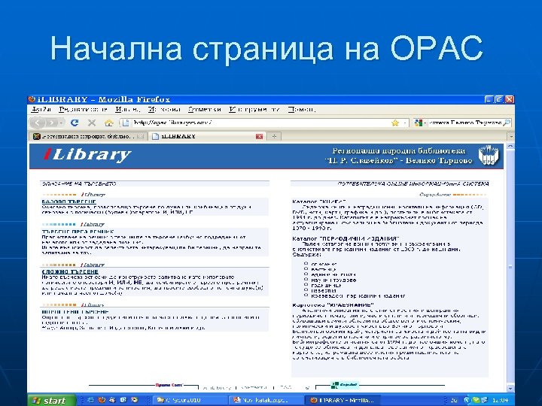Viewport: 542px width, 406px height.
Task: Open the folder taskbar button
Action: pyautogui.click(x=190, y=400)
